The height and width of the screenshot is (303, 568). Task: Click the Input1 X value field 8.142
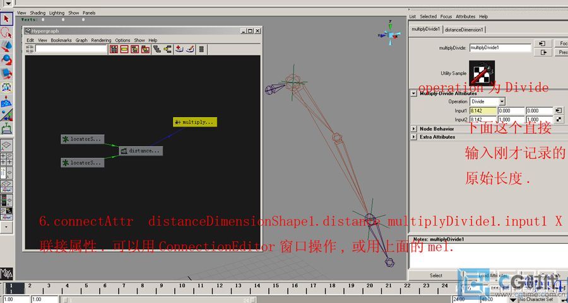(483, 111)
